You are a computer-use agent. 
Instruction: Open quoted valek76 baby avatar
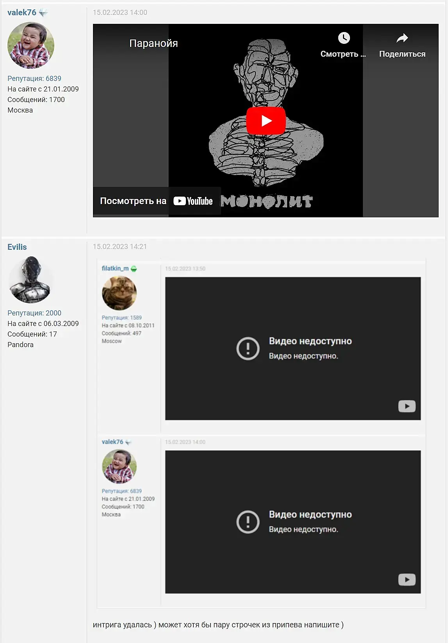[x=119, y=467]
